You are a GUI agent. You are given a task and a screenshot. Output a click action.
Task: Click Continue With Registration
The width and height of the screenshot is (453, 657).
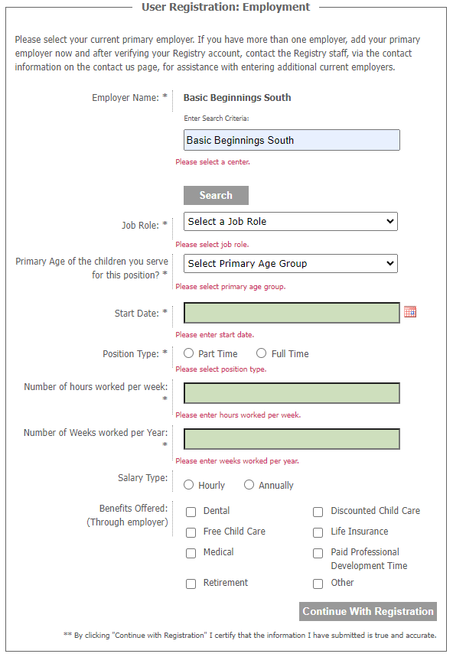coord(367,611)
